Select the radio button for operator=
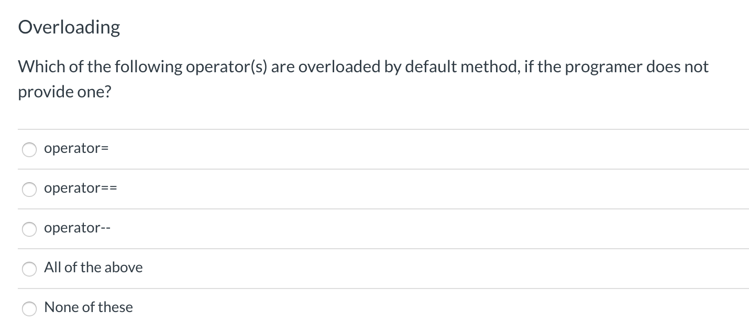This screenshot has width=749, height=333. (29, 150)
